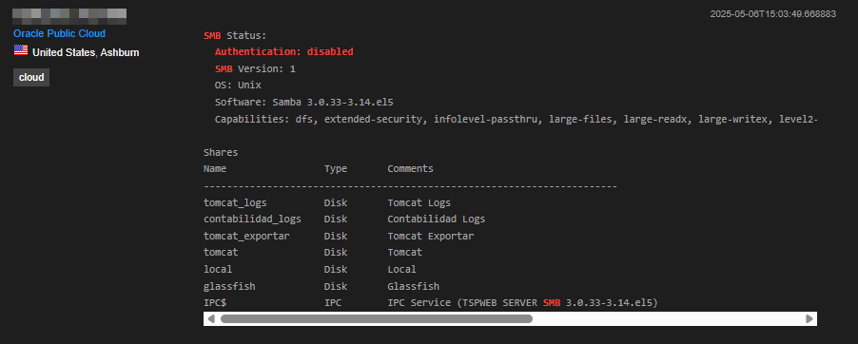Screen dimensions: 858x344
Task: Click the 'Contabilidad Logs' comment
Action: tap(436, 220)
